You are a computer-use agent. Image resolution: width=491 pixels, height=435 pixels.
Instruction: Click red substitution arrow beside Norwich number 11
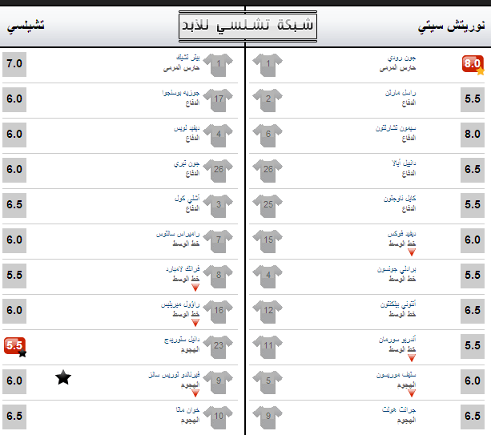tap(412, 357)
